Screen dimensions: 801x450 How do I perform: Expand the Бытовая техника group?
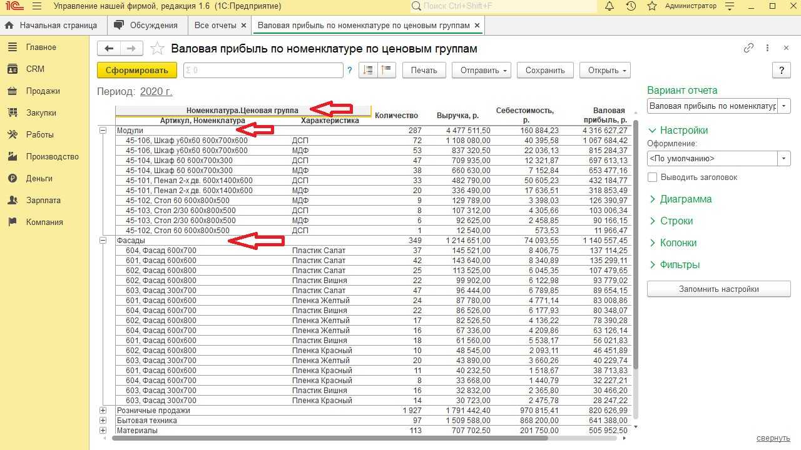[103, 421]
